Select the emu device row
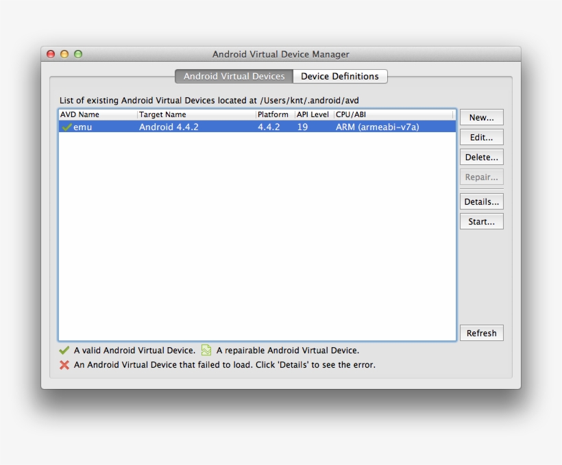 click(x=206, y=127)
